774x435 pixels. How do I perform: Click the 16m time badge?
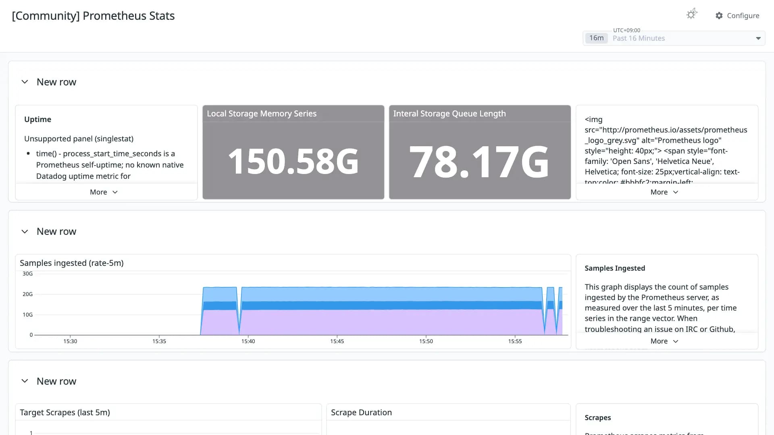(x=596, y=38)
